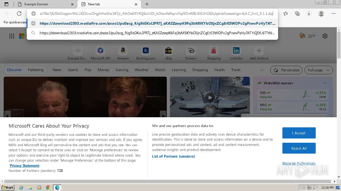This screenshot has width=341, height=191.
Task: Open the weather 26°C widget
Action: coord(307,36)
